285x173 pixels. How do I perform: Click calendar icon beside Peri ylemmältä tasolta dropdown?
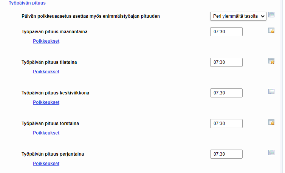(x=271, y=15)
